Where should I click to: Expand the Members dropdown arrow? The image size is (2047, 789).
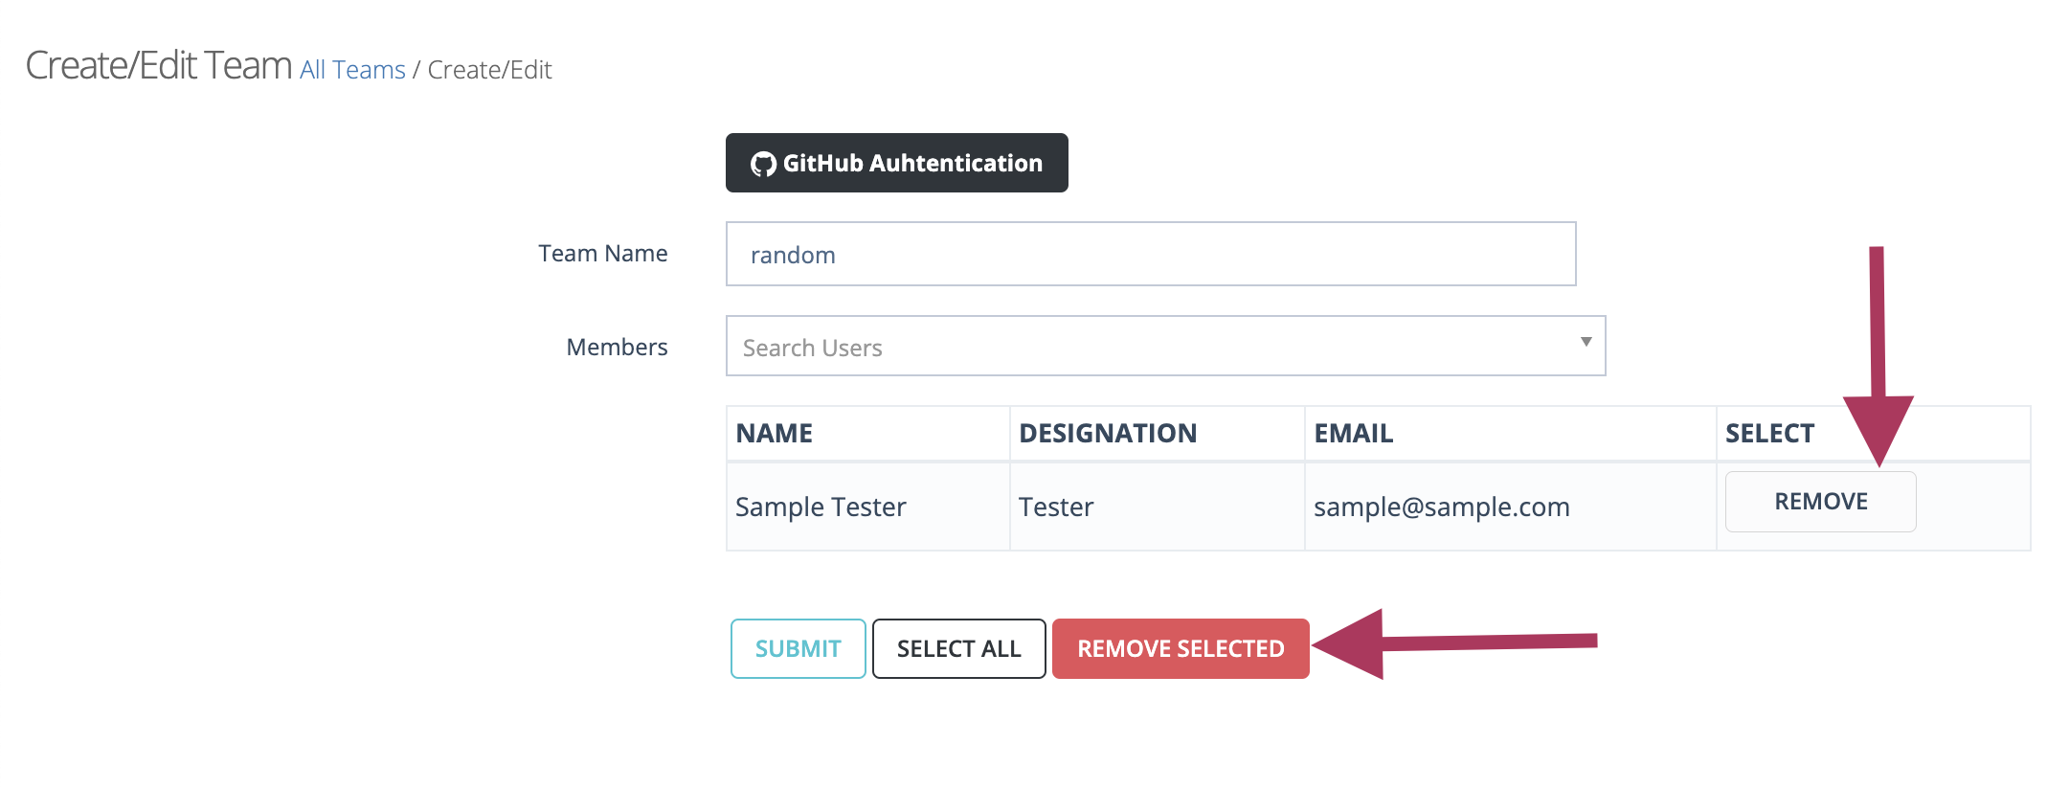coord(1586,342)
